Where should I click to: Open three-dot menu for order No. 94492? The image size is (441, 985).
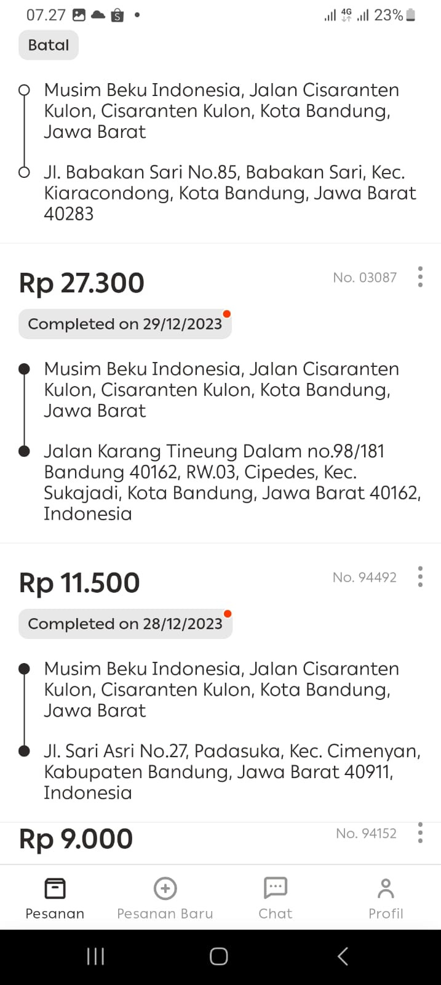click(x=420, y=577)
